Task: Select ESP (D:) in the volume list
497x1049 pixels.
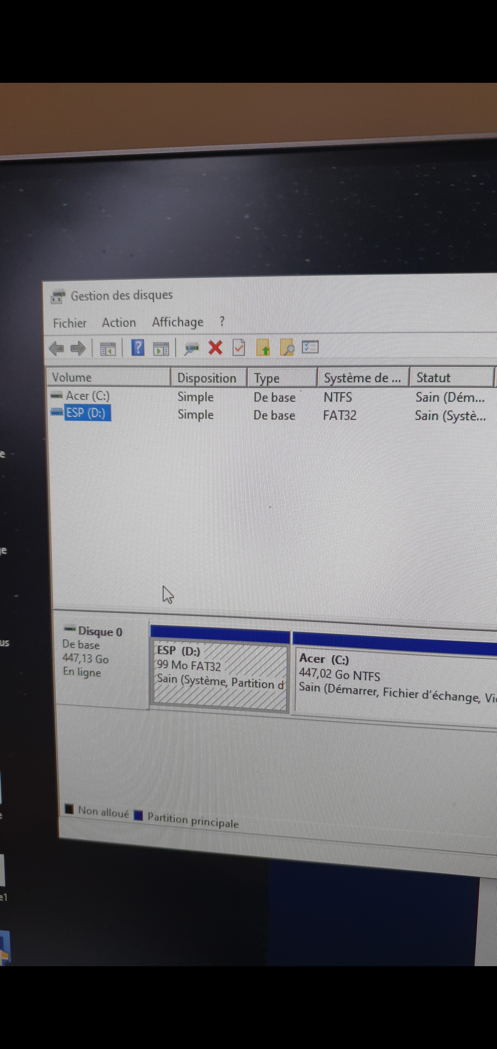Action: (x=86, y=413)
